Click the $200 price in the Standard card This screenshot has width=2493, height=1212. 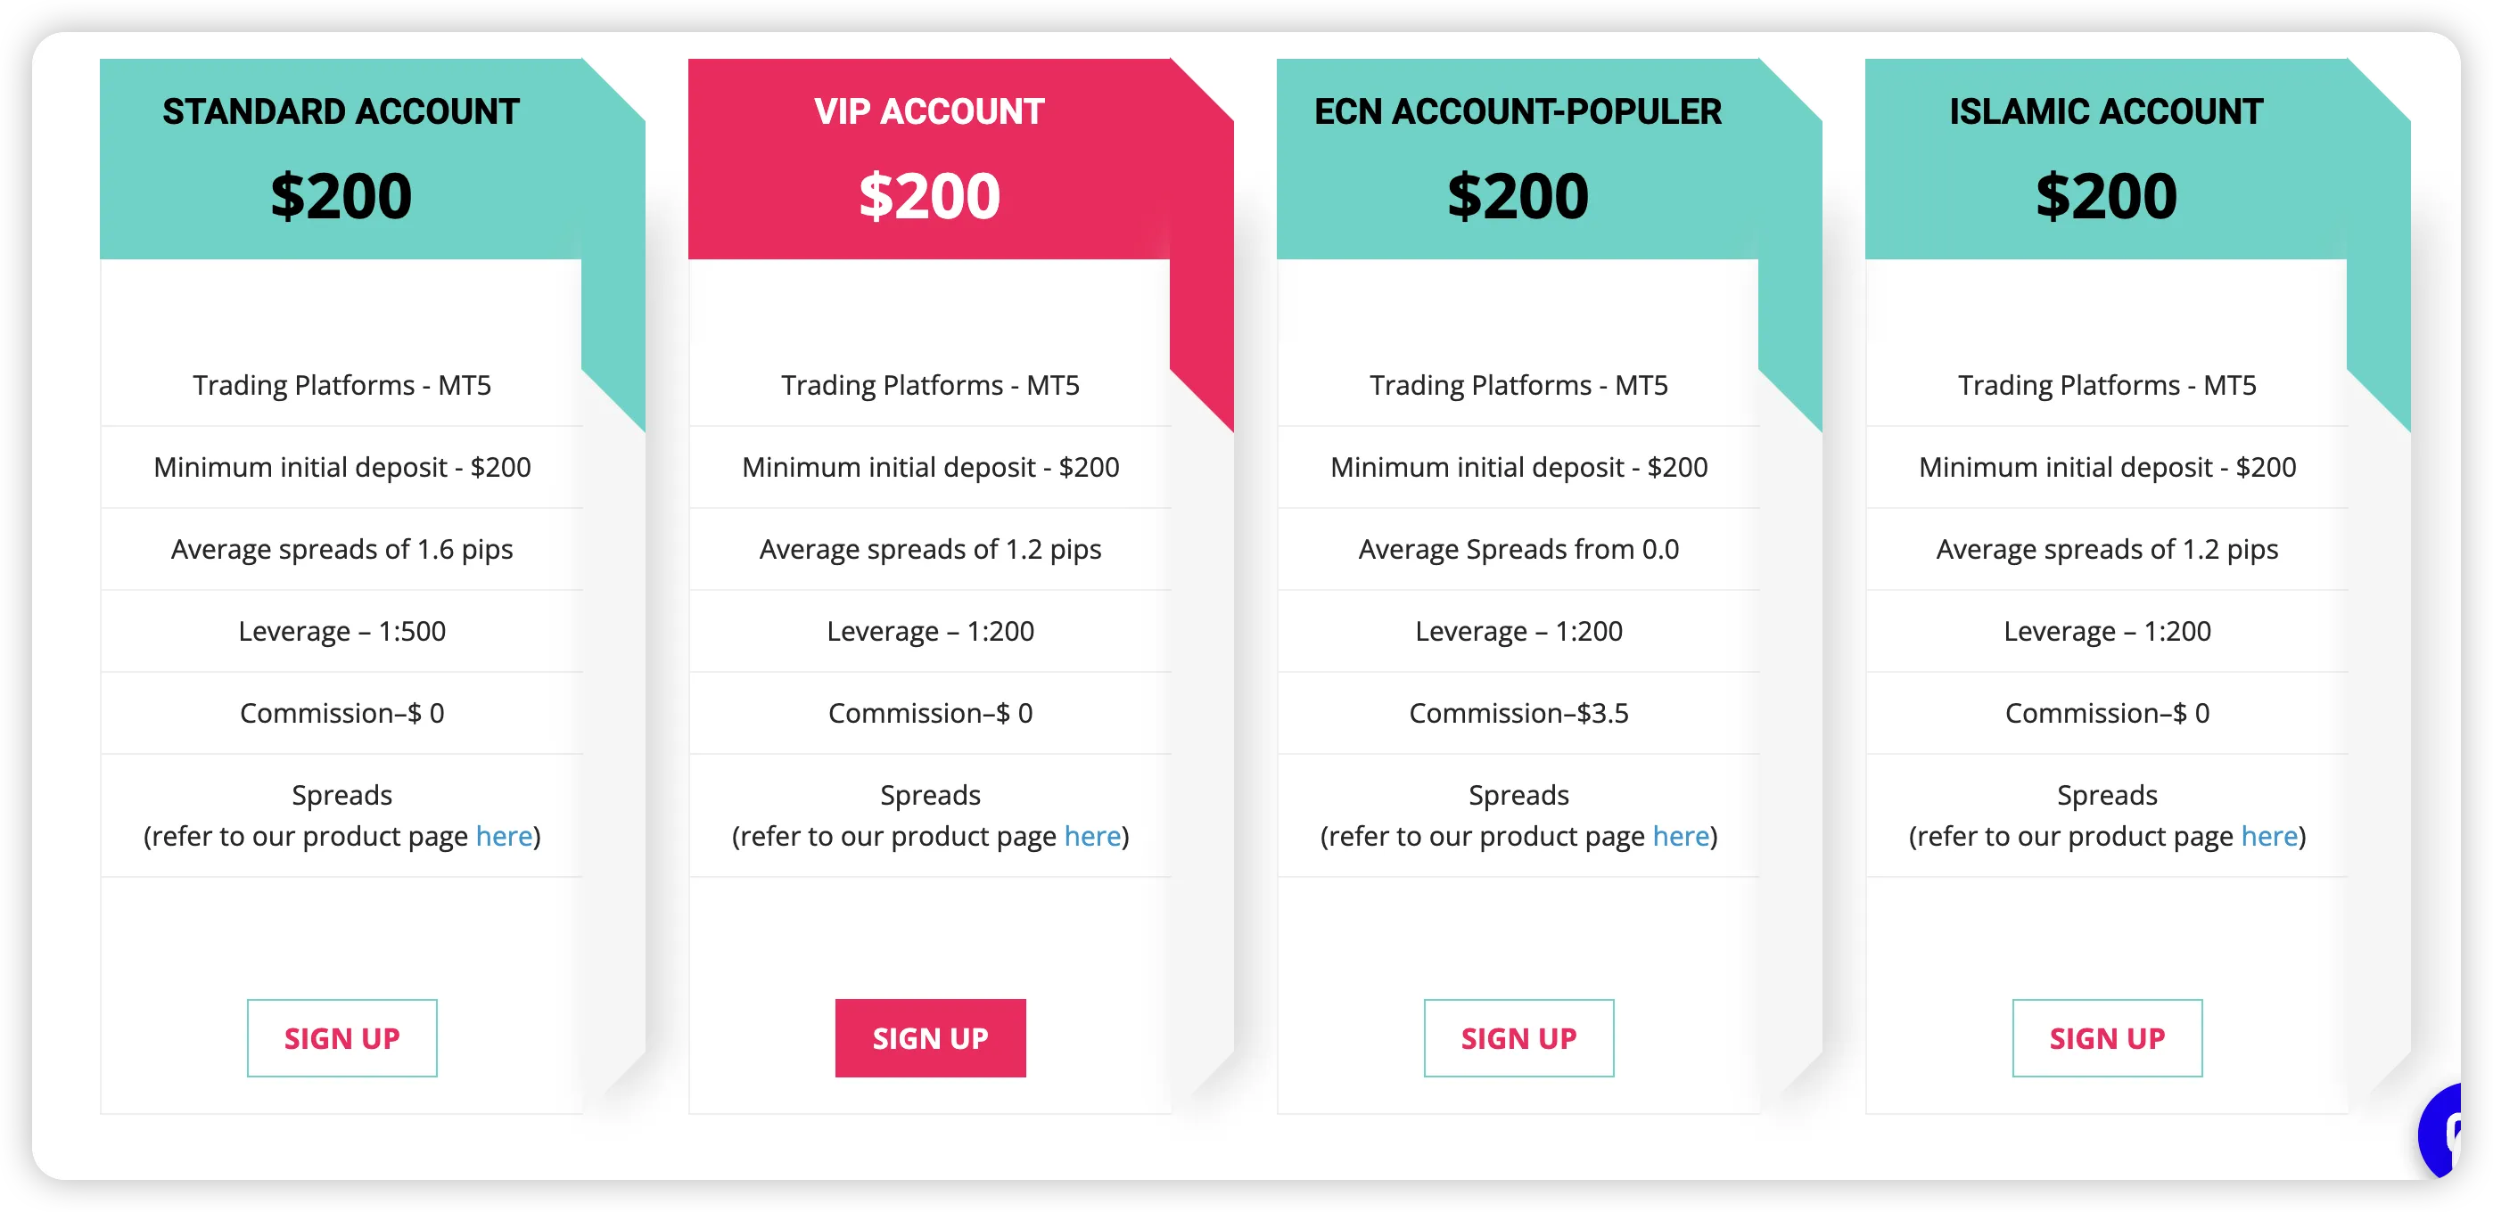pyautogui.click(x=341, y=196)
